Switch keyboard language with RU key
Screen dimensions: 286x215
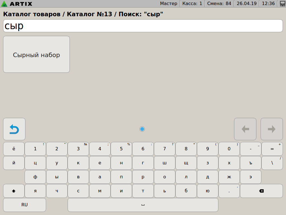pos(25,205)
